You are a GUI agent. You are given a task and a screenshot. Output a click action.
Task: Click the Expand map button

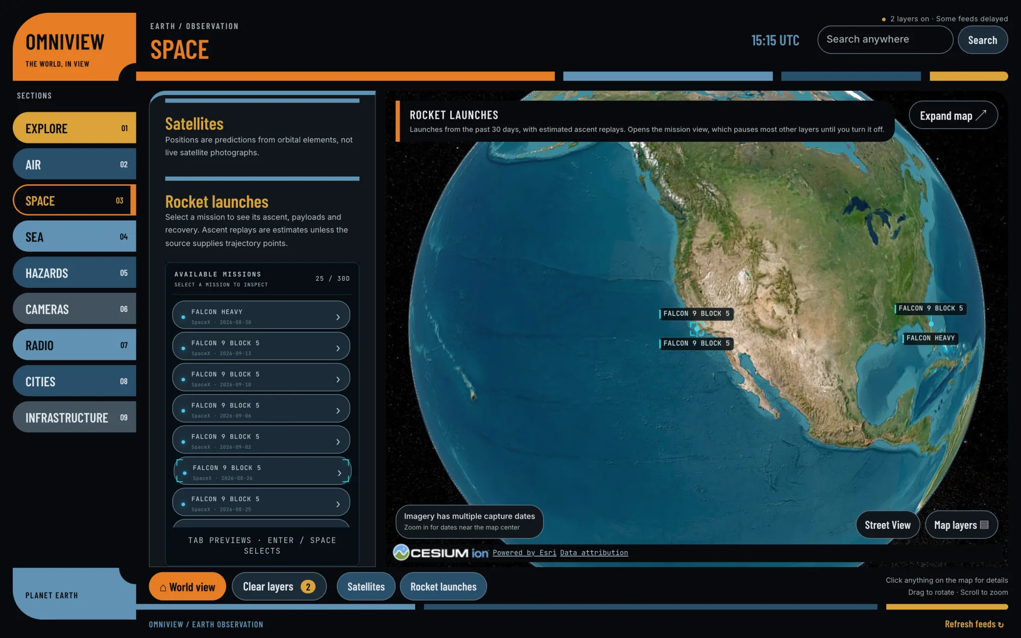click(953, 116)
